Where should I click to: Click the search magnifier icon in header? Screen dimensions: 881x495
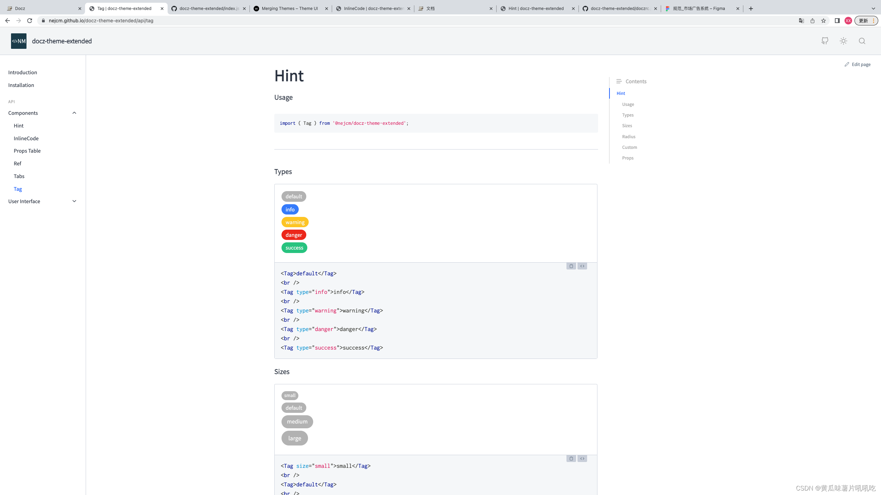point(862,41)
